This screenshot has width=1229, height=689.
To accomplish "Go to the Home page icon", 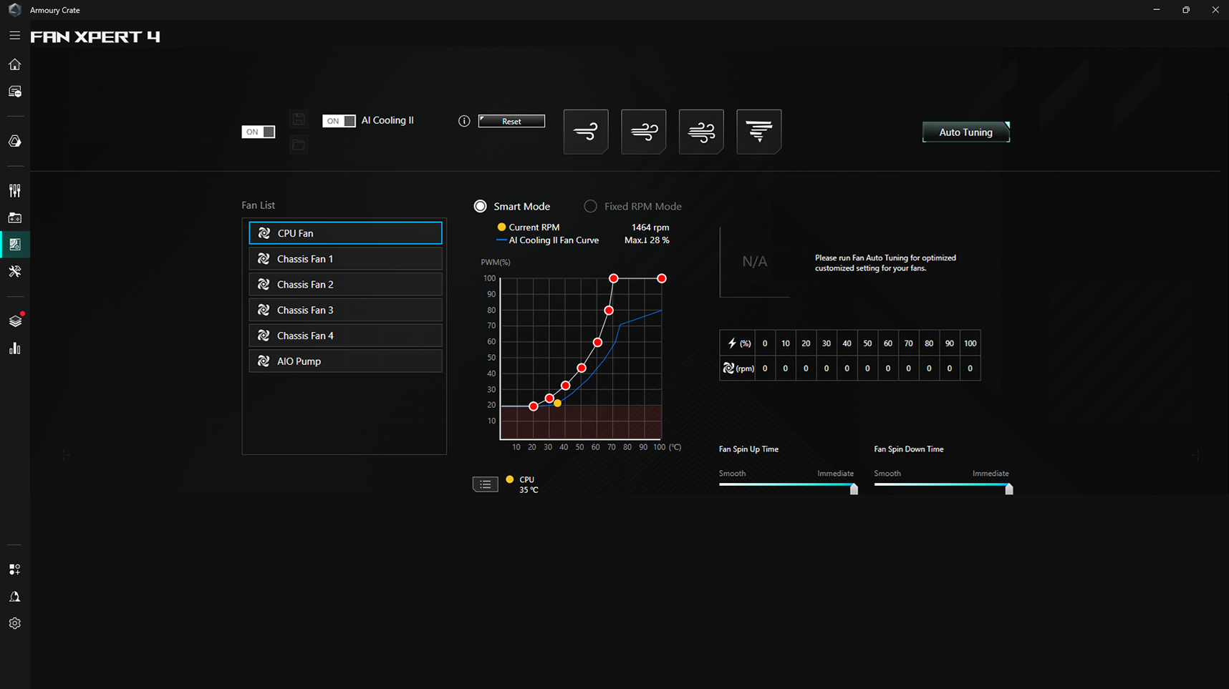I will coord(14,64).
